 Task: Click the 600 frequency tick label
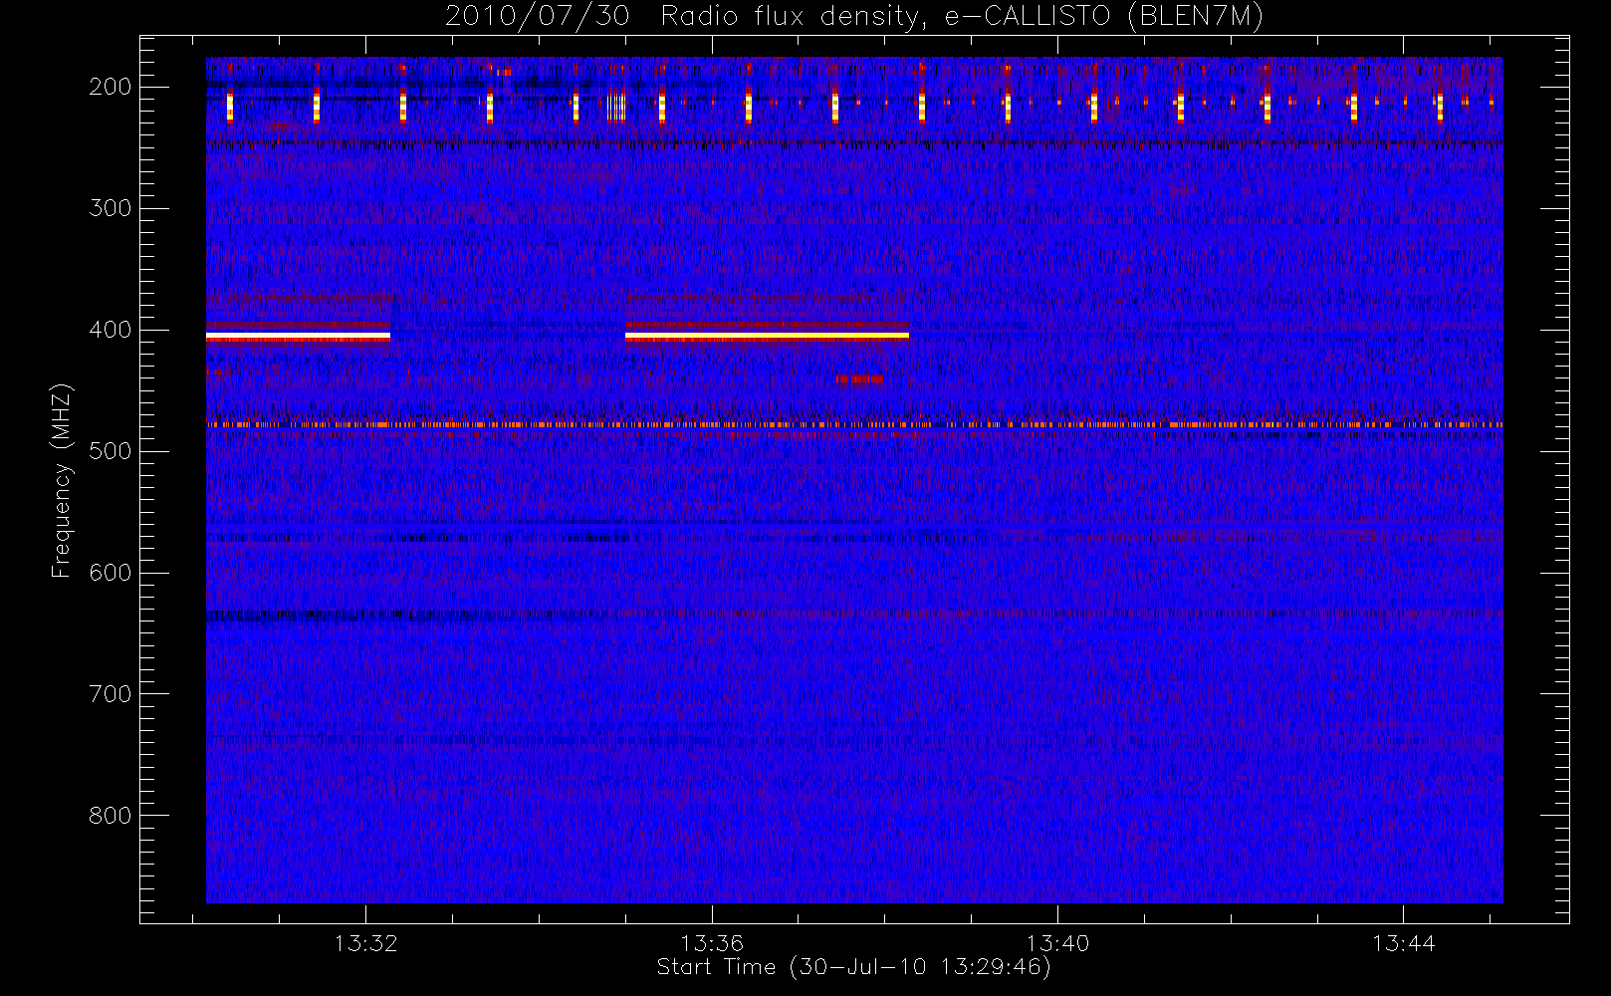point(111,573)
